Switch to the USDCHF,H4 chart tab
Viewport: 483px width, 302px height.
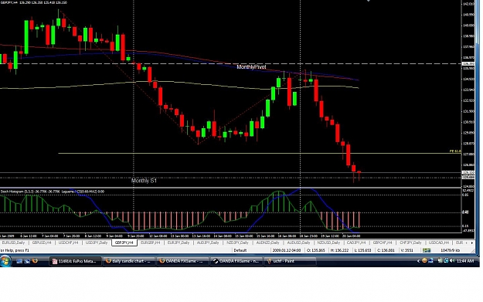click(68, 243)
